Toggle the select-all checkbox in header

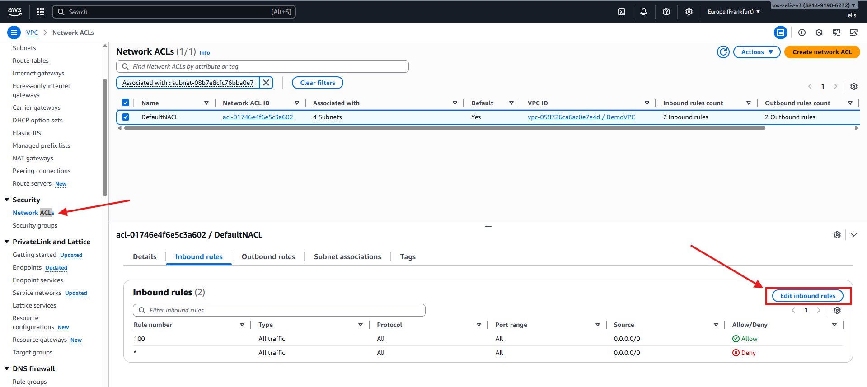pos(126,103)
